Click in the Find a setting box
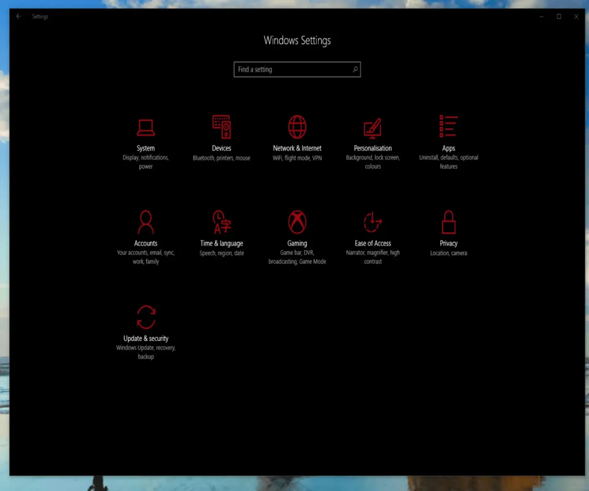The height and width of the screenshot is (491, 589). point(297,69)
